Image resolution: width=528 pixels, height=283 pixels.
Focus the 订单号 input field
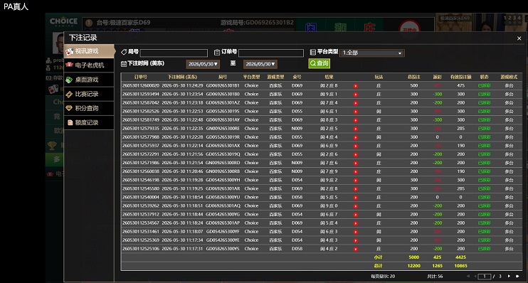tap(271, 53)
